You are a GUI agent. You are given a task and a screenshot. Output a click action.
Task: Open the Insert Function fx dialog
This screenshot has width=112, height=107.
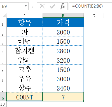[62, 6]
